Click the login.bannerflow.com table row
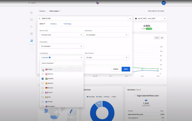This screenshot has height=121, width=192. [x=146, y=114]
